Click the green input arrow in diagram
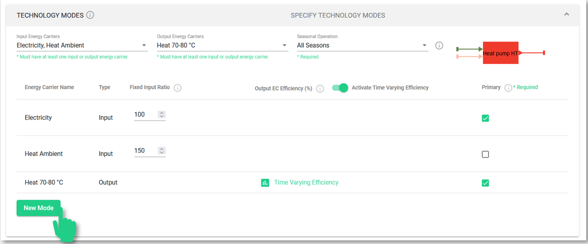Viewport: 588px width, 244px height. coord(469,49)
